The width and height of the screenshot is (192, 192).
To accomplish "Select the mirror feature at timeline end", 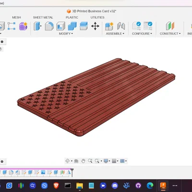I will [x=69, y=172].
